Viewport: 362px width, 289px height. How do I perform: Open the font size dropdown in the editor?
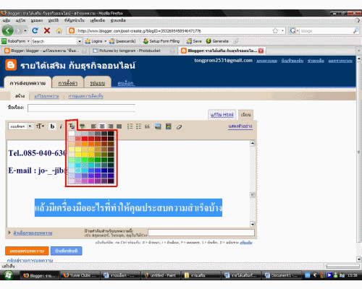[40, 126]
